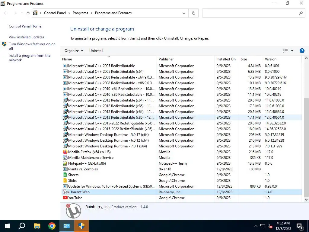The image size is (309, 232).
Task: Open taskbar search
Action: click(22, 226)
